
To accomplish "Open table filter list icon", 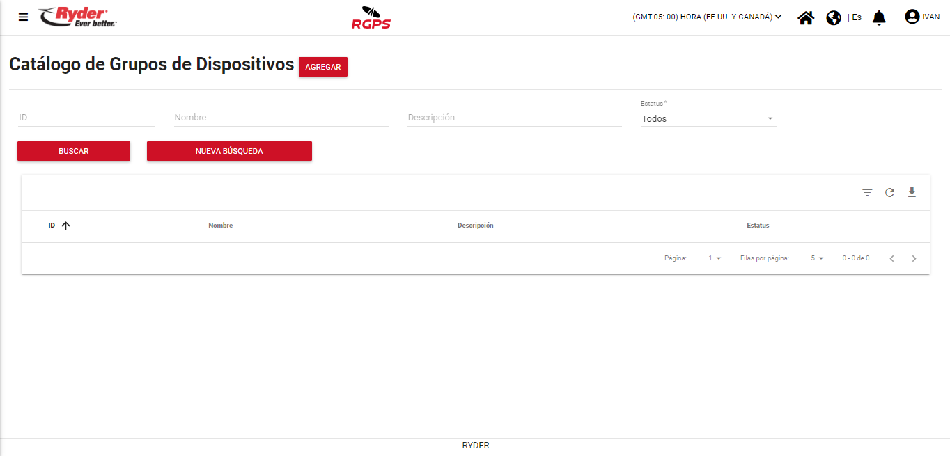I will pos(867,193).
